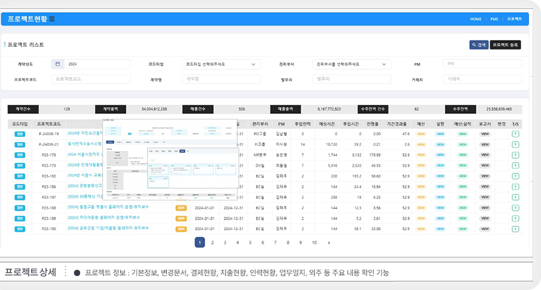Expand the 코드타입 select dropdown
The height and width of the screenshot is (290, 541).
221,64
